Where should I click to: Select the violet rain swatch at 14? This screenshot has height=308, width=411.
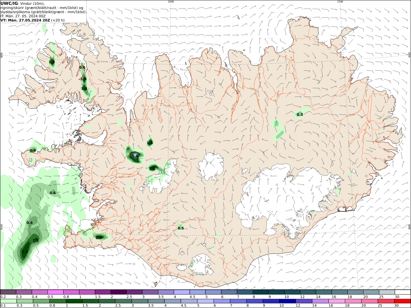[x=320, y=301]
